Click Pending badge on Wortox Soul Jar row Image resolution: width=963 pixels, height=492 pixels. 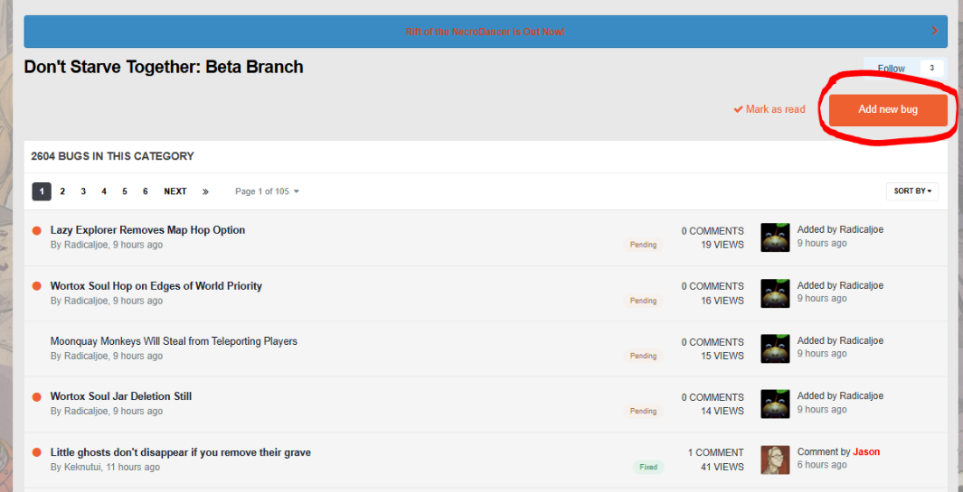(643, 411)
